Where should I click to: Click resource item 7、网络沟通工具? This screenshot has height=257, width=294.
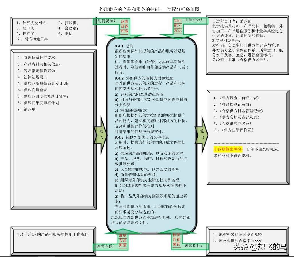click(32, 39)
